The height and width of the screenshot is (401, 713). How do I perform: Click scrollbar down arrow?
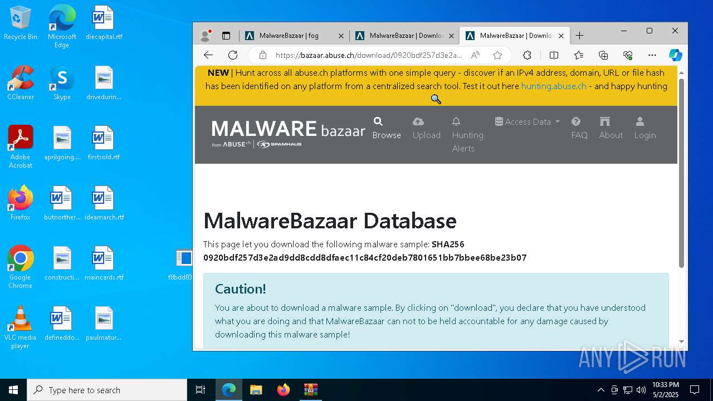point(681,342)
